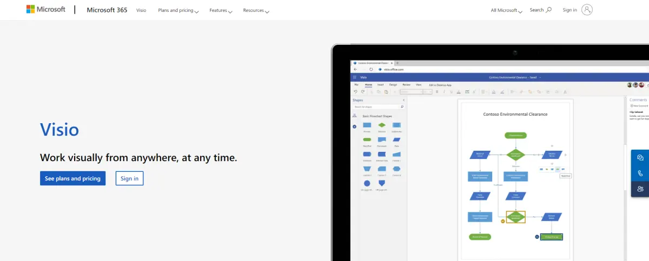
Task: Collapse the Shapes panel with its arrow
Action: pos(403,100)
